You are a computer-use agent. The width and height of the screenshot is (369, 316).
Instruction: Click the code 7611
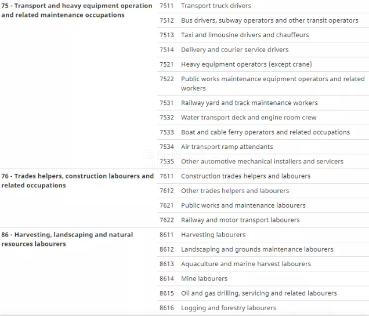[x=167, y=176]
